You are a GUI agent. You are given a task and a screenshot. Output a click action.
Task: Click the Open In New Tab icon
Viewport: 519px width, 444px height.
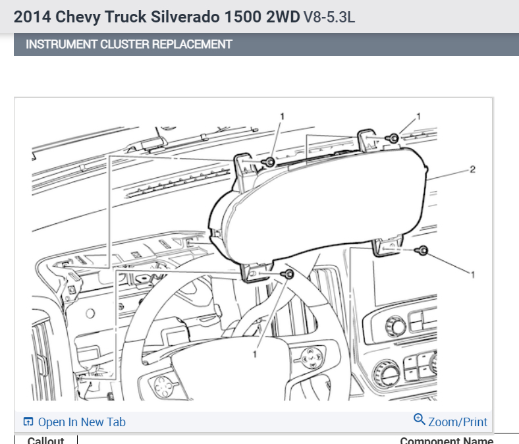click(x=28, y=422)
